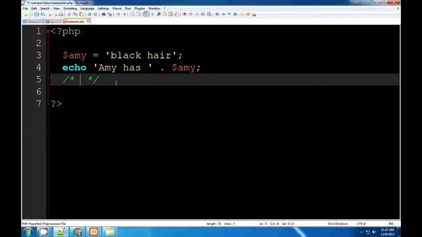The height and width of the screenshot is (237, 422).
Task: Click the Print toolbar icon
Action: pos(61,14)
